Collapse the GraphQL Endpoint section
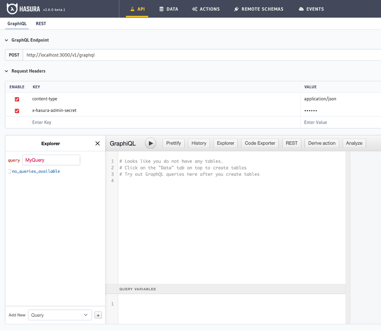 point(7,40)
